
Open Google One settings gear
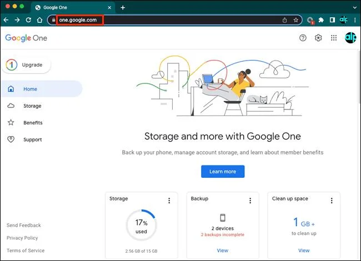(x=318, y=38)
